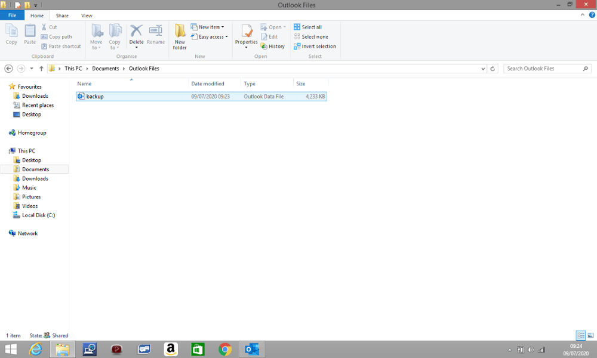Select the backup Outlook data file
Viewport: 597px width, 358px height.
coord(201,97)
